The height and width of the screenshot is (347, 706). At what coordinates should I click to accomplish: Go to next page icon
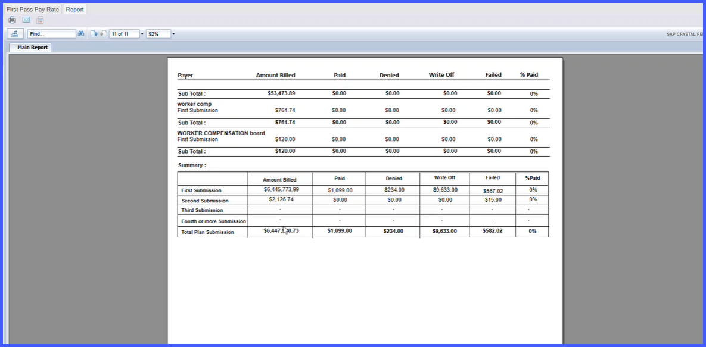pos(94,34)
